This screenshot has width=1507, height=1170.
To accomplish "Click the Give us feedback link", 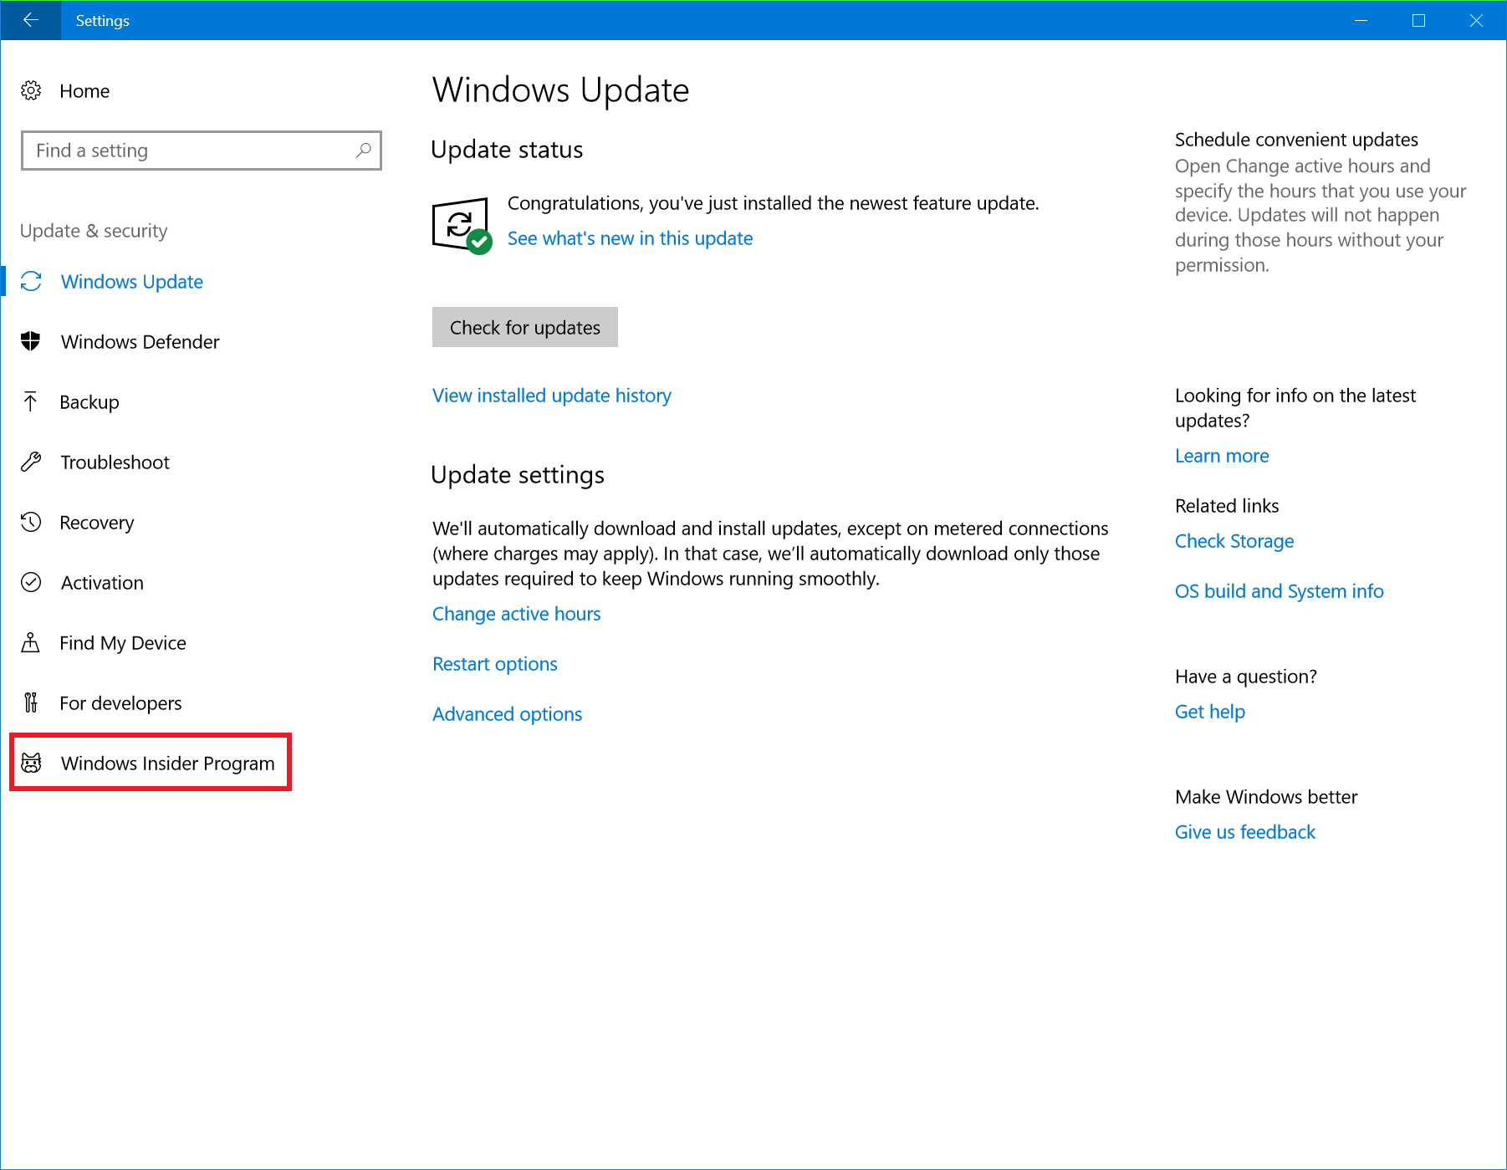I will [1244, 831].
